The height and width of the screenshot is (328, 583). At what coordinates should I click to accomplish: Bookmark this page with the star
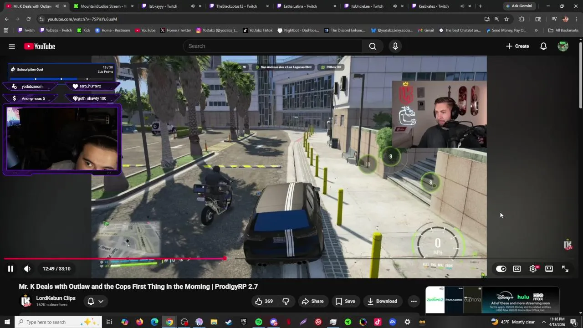coord(506,19)
